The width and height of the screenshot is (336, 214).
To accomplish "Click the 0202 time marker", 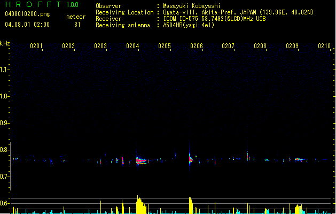I will (68, 46).
